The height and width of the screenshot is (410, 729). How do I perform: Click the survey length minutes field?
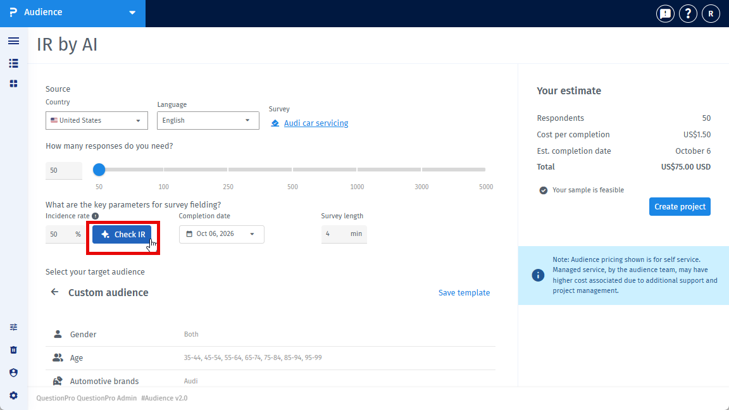[344, 234]
